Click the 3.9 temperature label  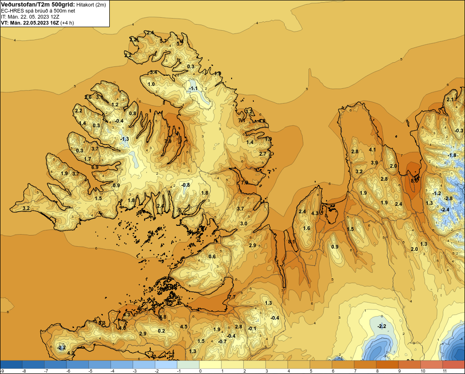click(x=374, y=163)
